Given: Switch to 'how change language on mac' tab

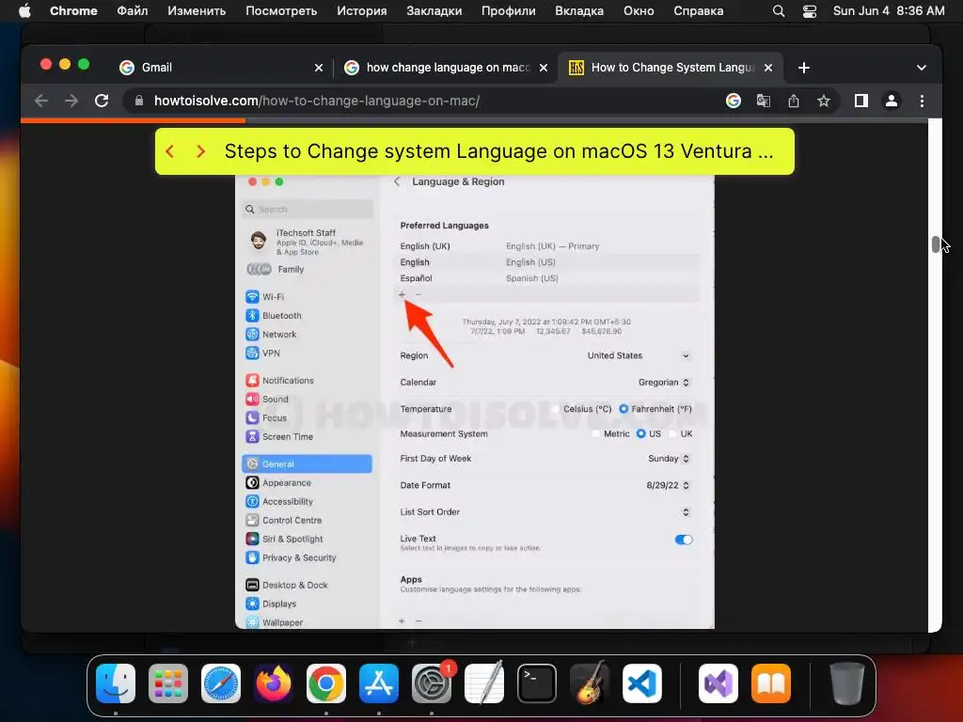Looking at the screenshot, I should click(447, 68).
